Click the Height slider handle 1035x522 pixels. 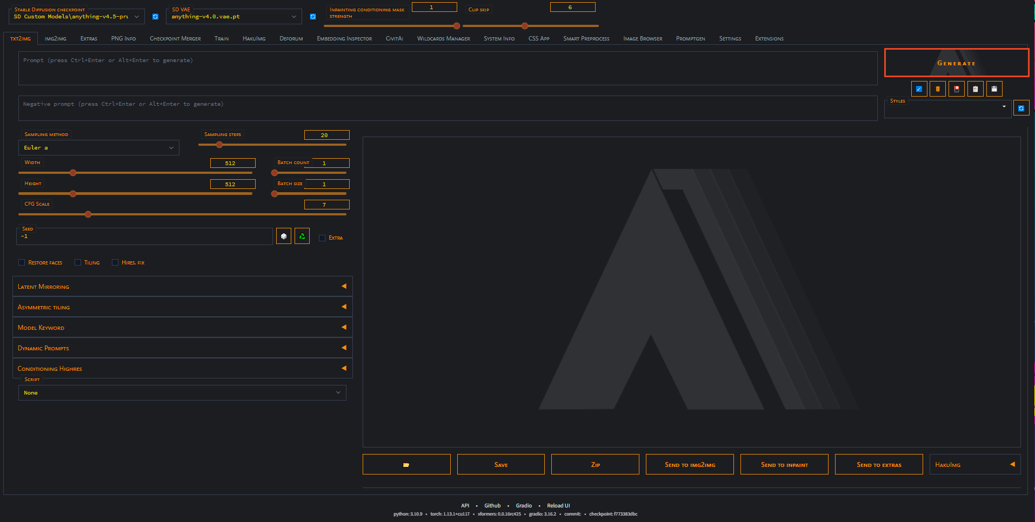73,194
